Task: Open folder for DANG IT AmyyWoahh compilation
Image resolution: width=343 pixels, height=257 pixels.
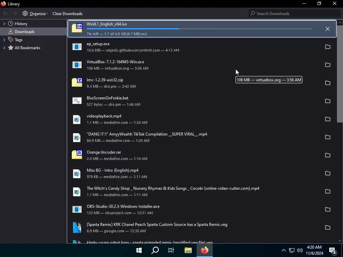Action: coord(328,137)
